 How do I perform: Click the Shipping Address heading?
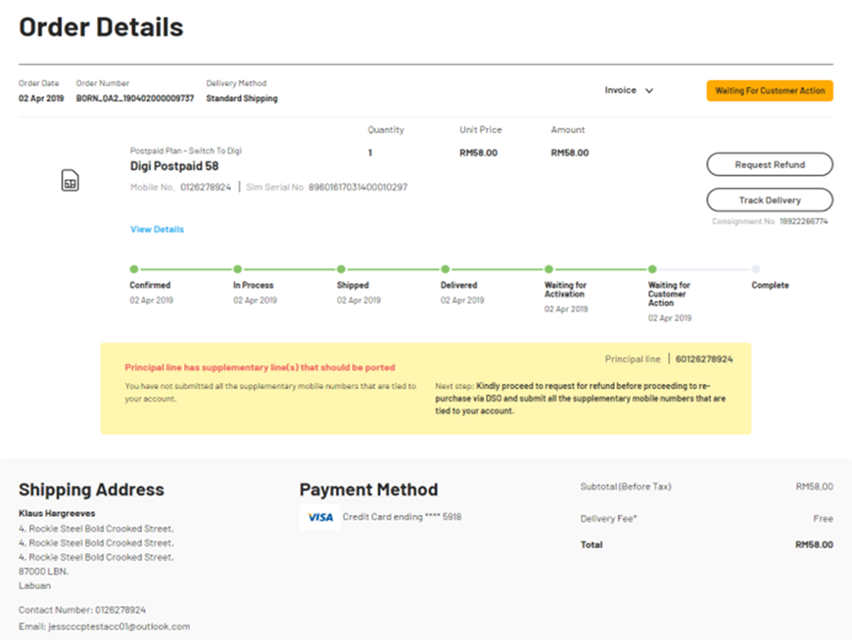point(91,490)
